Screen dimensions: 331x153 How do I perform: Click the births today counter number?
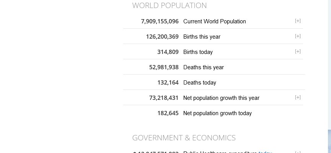pyautogui.click(x=168, y=52)
